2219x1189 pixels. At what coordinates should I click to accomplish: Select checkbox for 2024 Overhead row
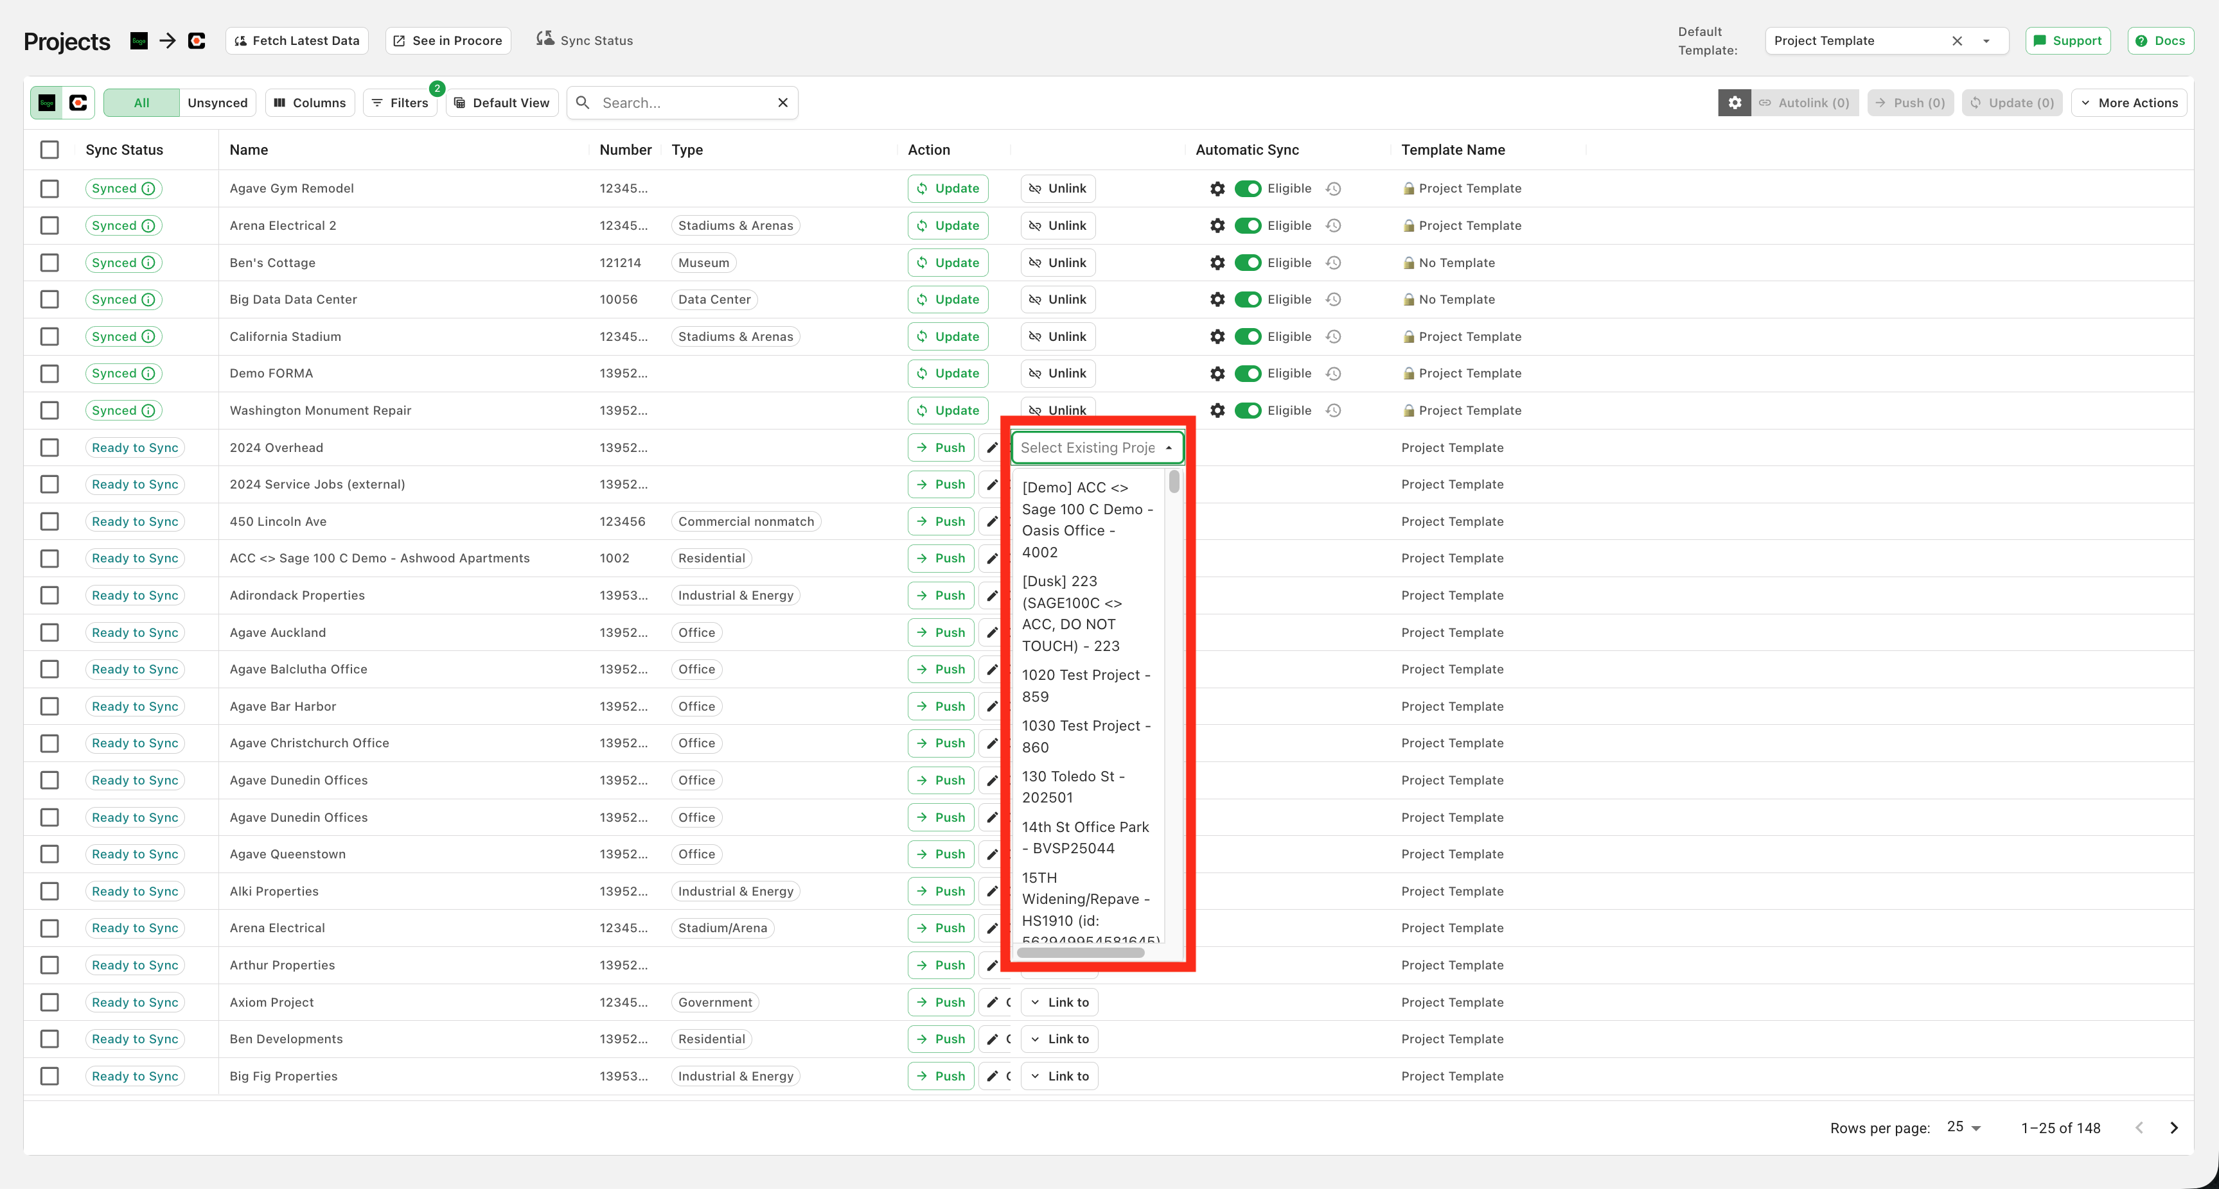coord(50,447)
